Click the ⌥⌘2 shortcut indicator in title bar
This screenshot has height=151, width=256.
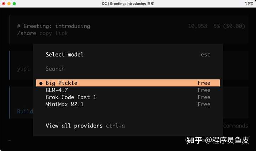[x=248, y=3]
